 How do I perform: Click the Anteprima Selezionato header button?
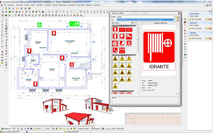coord(160,23)
